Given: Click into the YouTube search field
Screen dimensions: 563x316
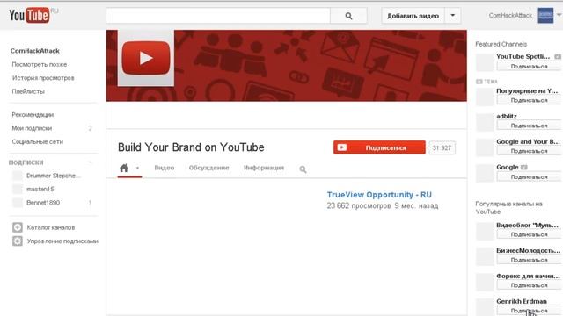Looking at the screenshot, I should 218,16.
